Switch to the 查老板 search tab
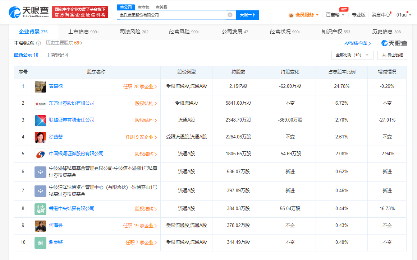 point(143,7)
